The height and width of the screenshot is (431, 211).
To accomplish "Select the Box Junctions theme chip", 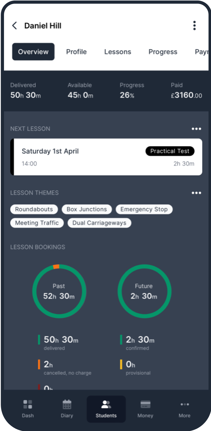I will coord(87,209).
